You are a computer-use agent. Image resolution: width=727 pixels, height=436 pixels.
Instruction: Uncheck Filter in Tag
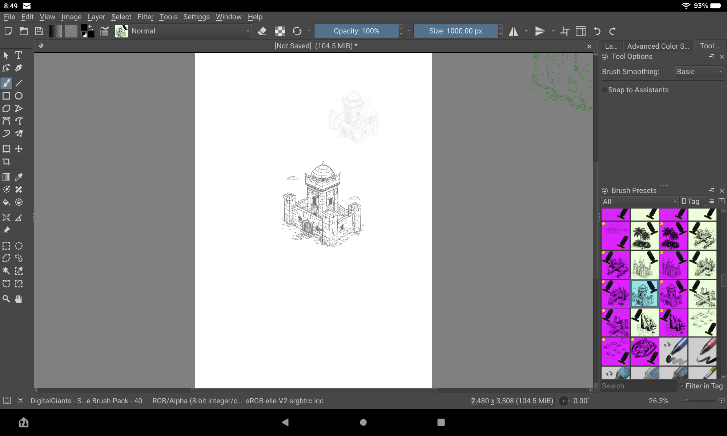click(682, 386)
